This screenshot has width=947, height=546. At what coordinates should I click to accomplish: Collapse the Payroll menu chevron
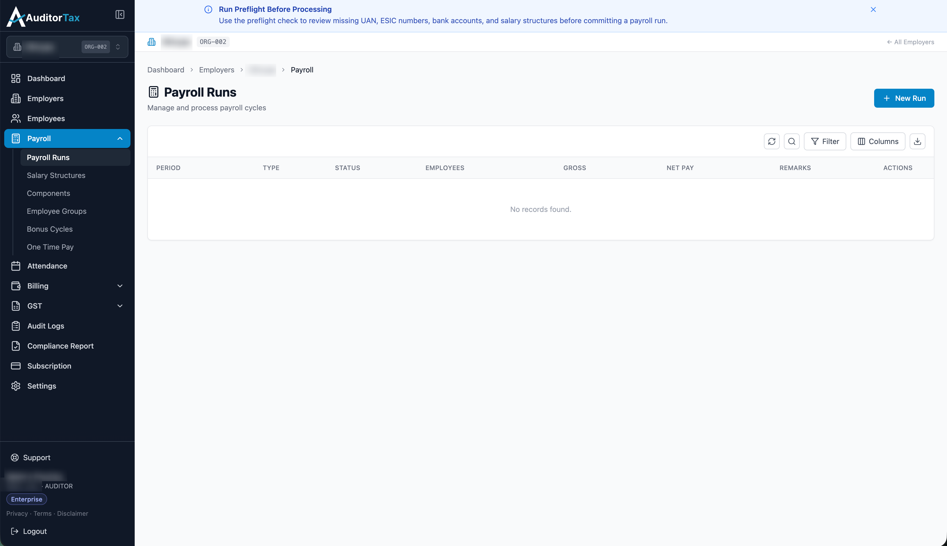(120, 138)
